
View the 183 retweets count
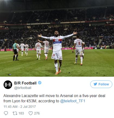21,113
